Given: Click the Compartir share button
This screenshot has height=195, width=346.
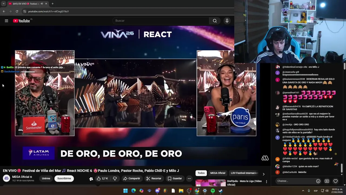Looking at the screenshot, I should click(x=132, y=178).
